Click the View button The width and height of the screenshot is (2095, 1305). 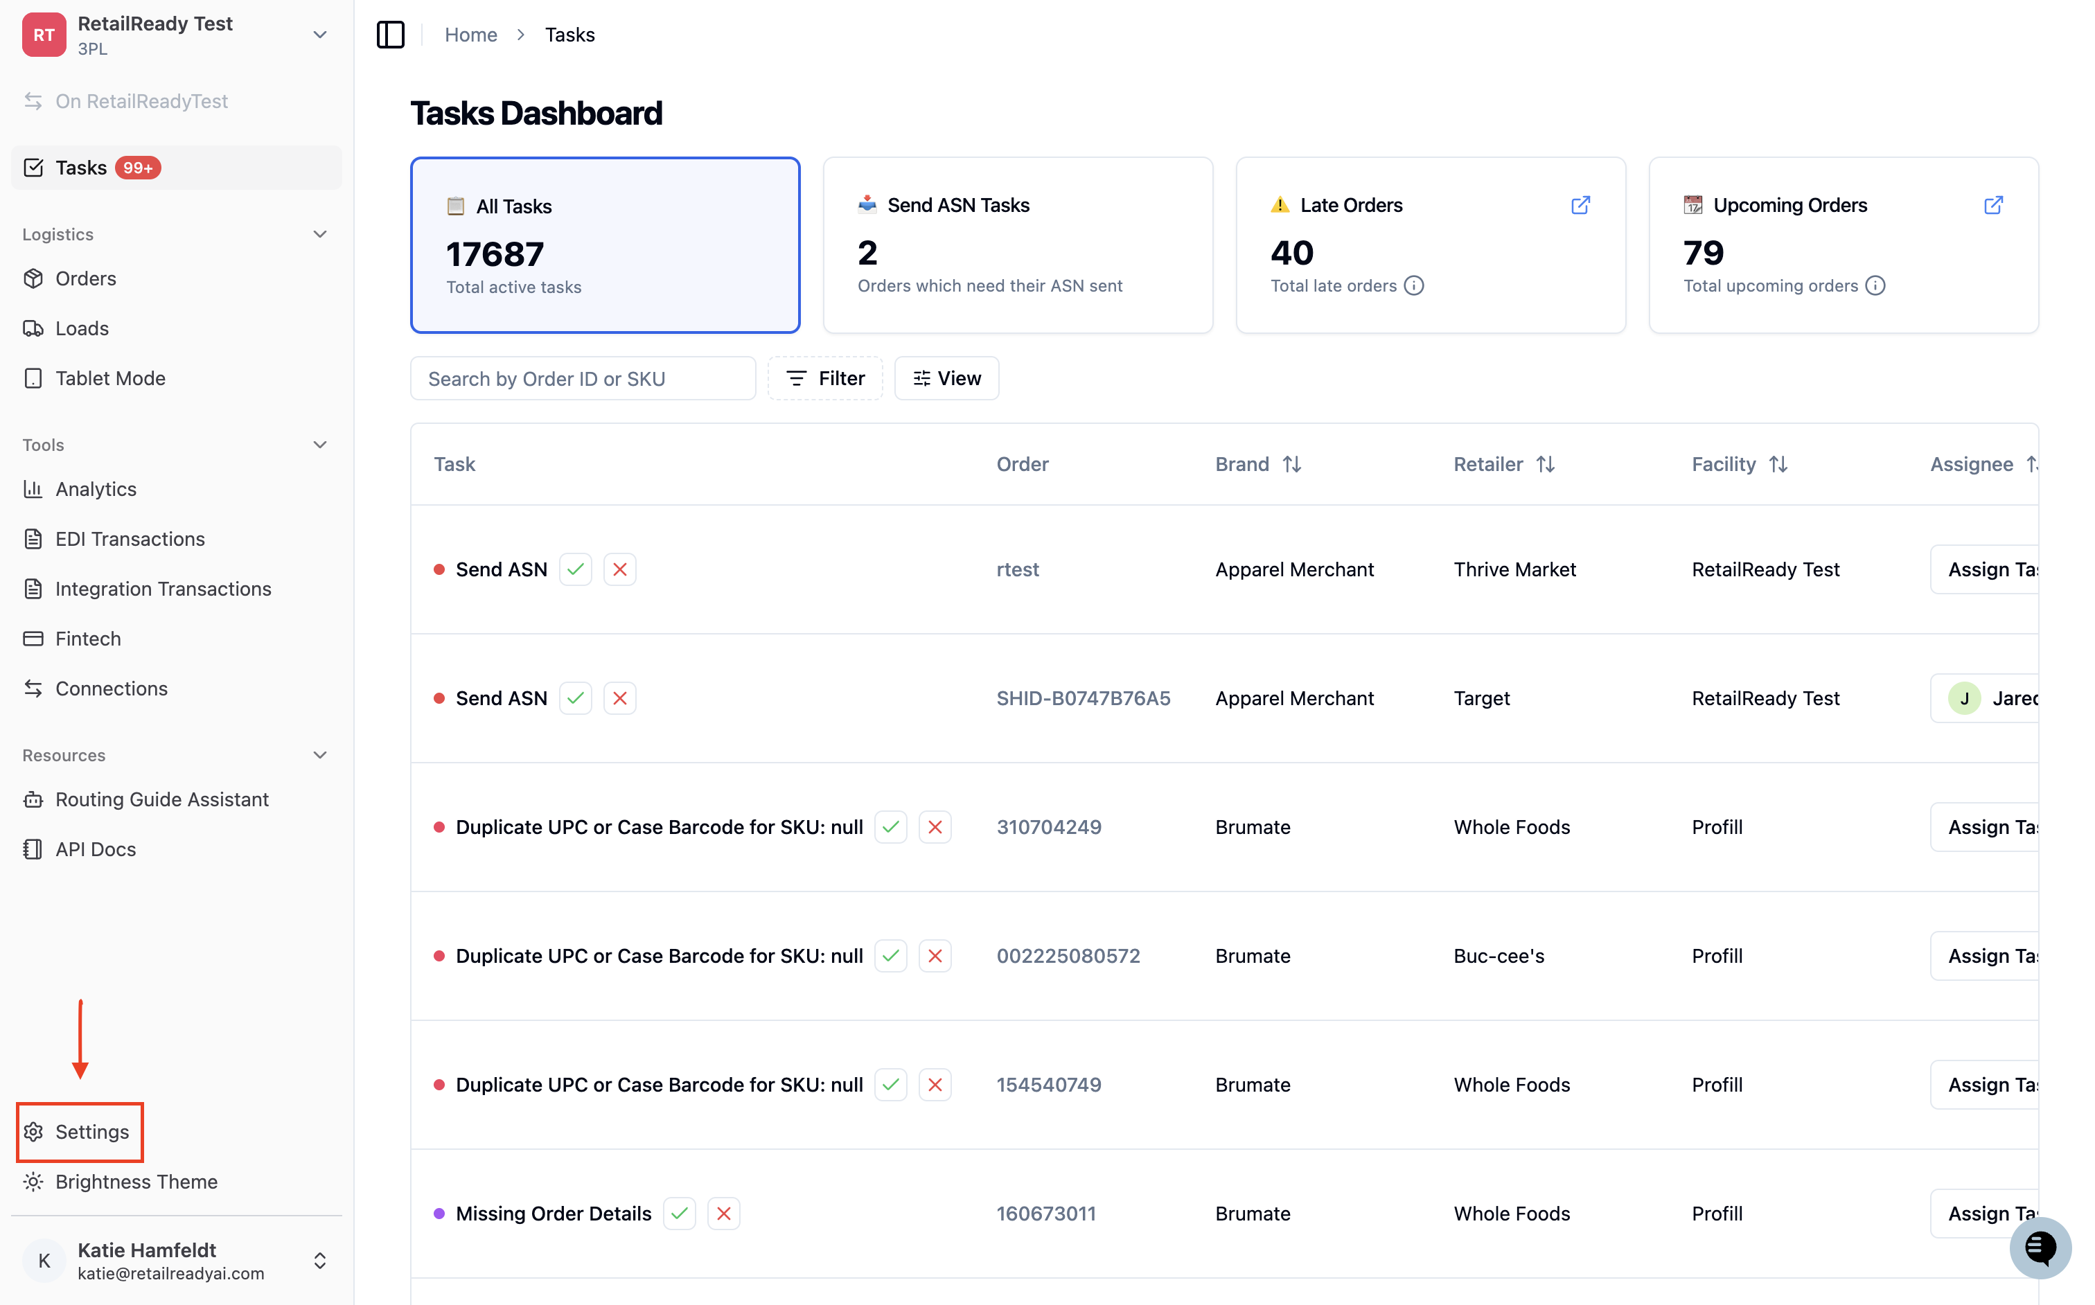pos(946,378)
